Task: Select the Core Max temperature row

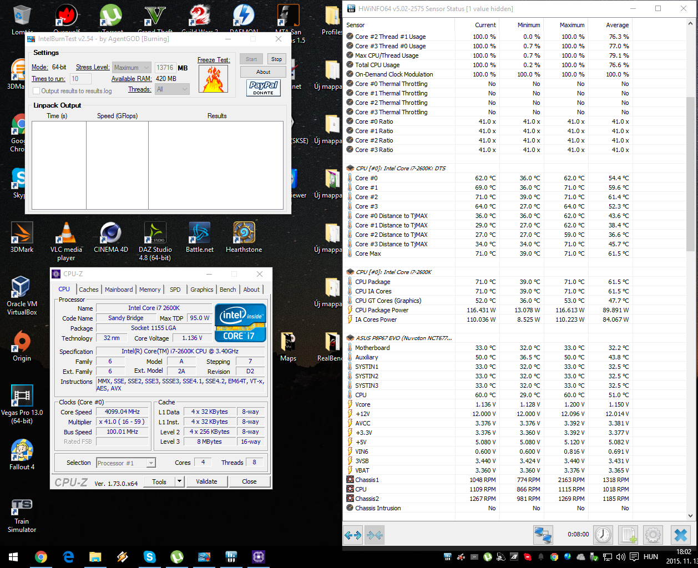Action: (488, 253)
